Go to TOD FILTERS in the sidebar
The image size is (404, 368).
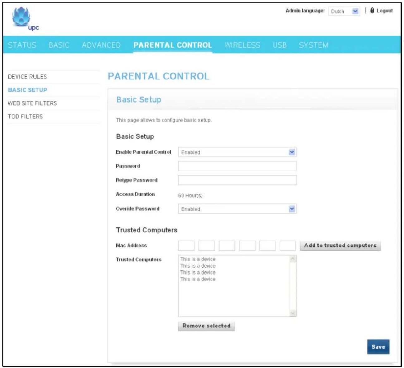click(x=25, y=116)
